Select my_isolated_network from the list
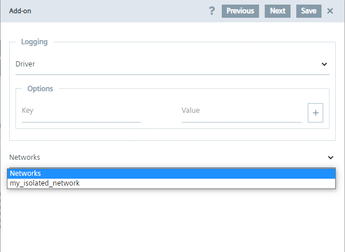The image size is (345, 252). [x=45, y=183]
